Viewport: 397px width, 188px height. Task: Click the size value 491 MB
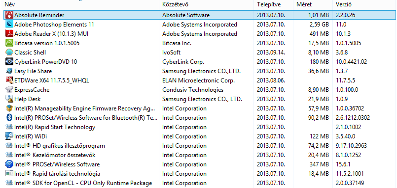319,34
